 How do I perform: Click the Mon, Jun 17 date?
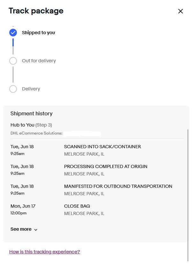(x=23, y=206)
